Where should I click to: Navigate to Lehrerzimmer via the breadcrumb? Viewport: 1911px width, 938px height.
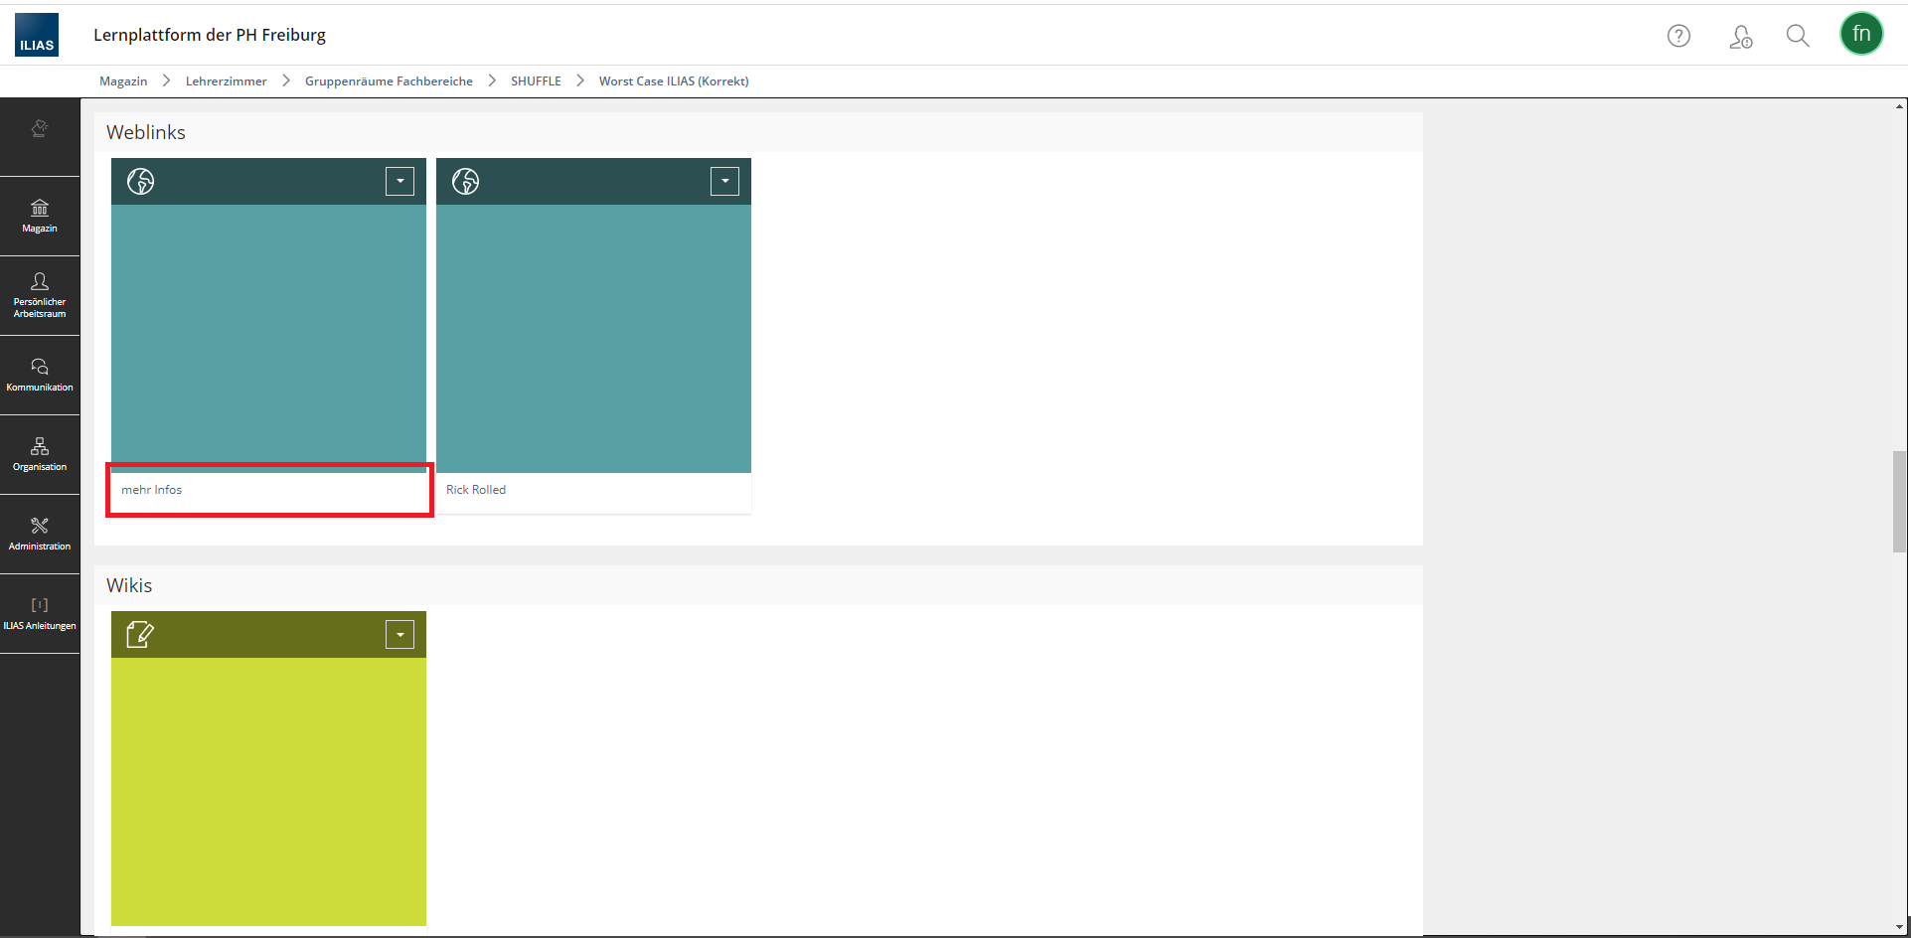click(x=226, y=80)
